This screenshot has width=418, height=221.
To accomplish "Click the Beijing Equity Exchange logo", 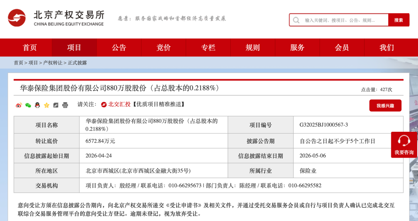I will coord(56,18).
